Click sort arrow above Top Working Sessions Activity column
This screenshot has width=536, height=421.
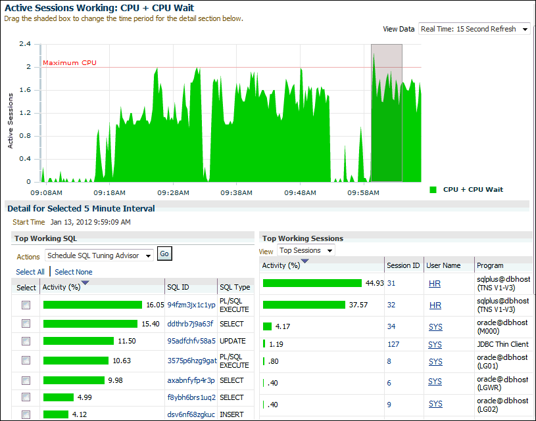coord(305,261)
